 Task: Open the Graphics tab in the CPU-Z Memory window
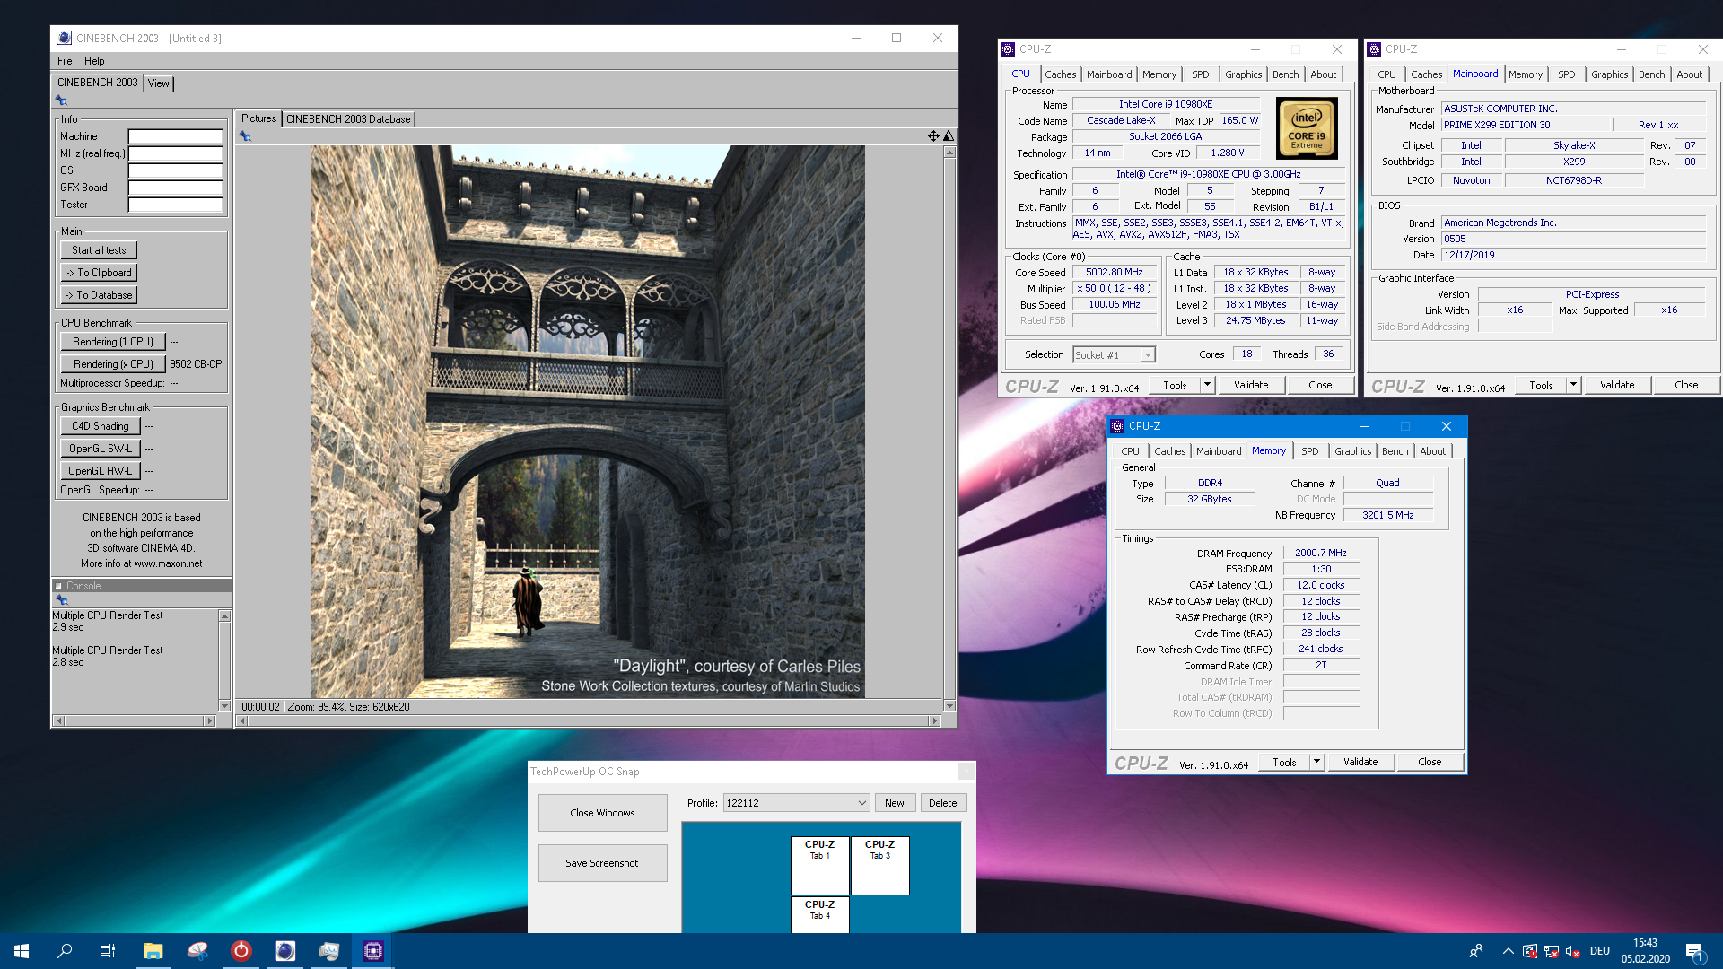(1352, 451)
